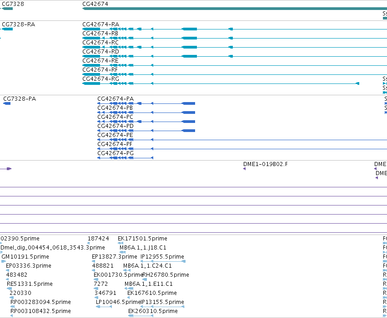Click LP10046.5prime EST label

118,302
